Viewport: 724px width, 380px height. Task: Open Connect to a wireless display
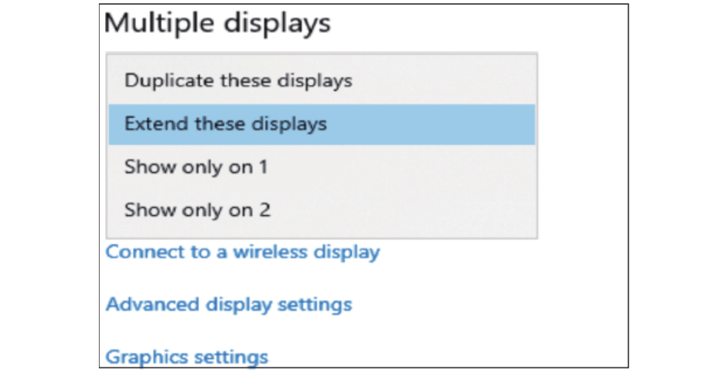242,252
